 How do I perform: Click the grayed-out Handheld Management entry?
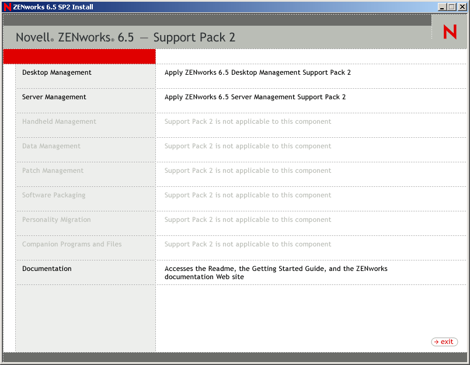58,121
